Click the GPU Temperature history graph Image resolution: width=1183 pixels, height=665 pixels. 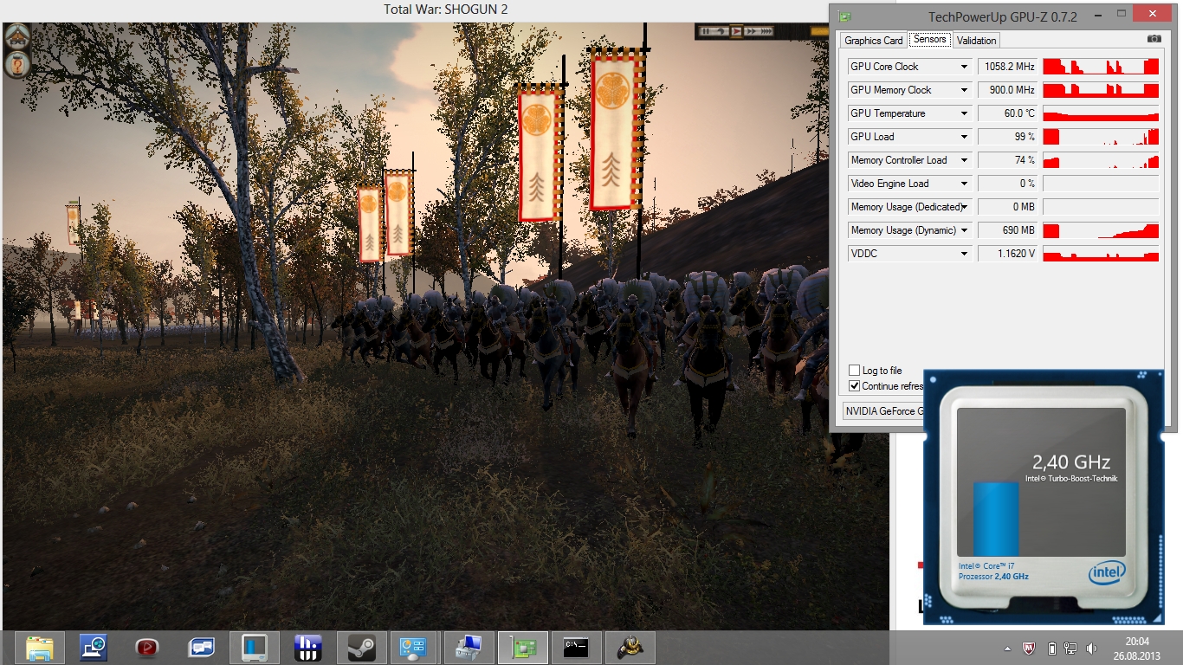pos(1101,113)
